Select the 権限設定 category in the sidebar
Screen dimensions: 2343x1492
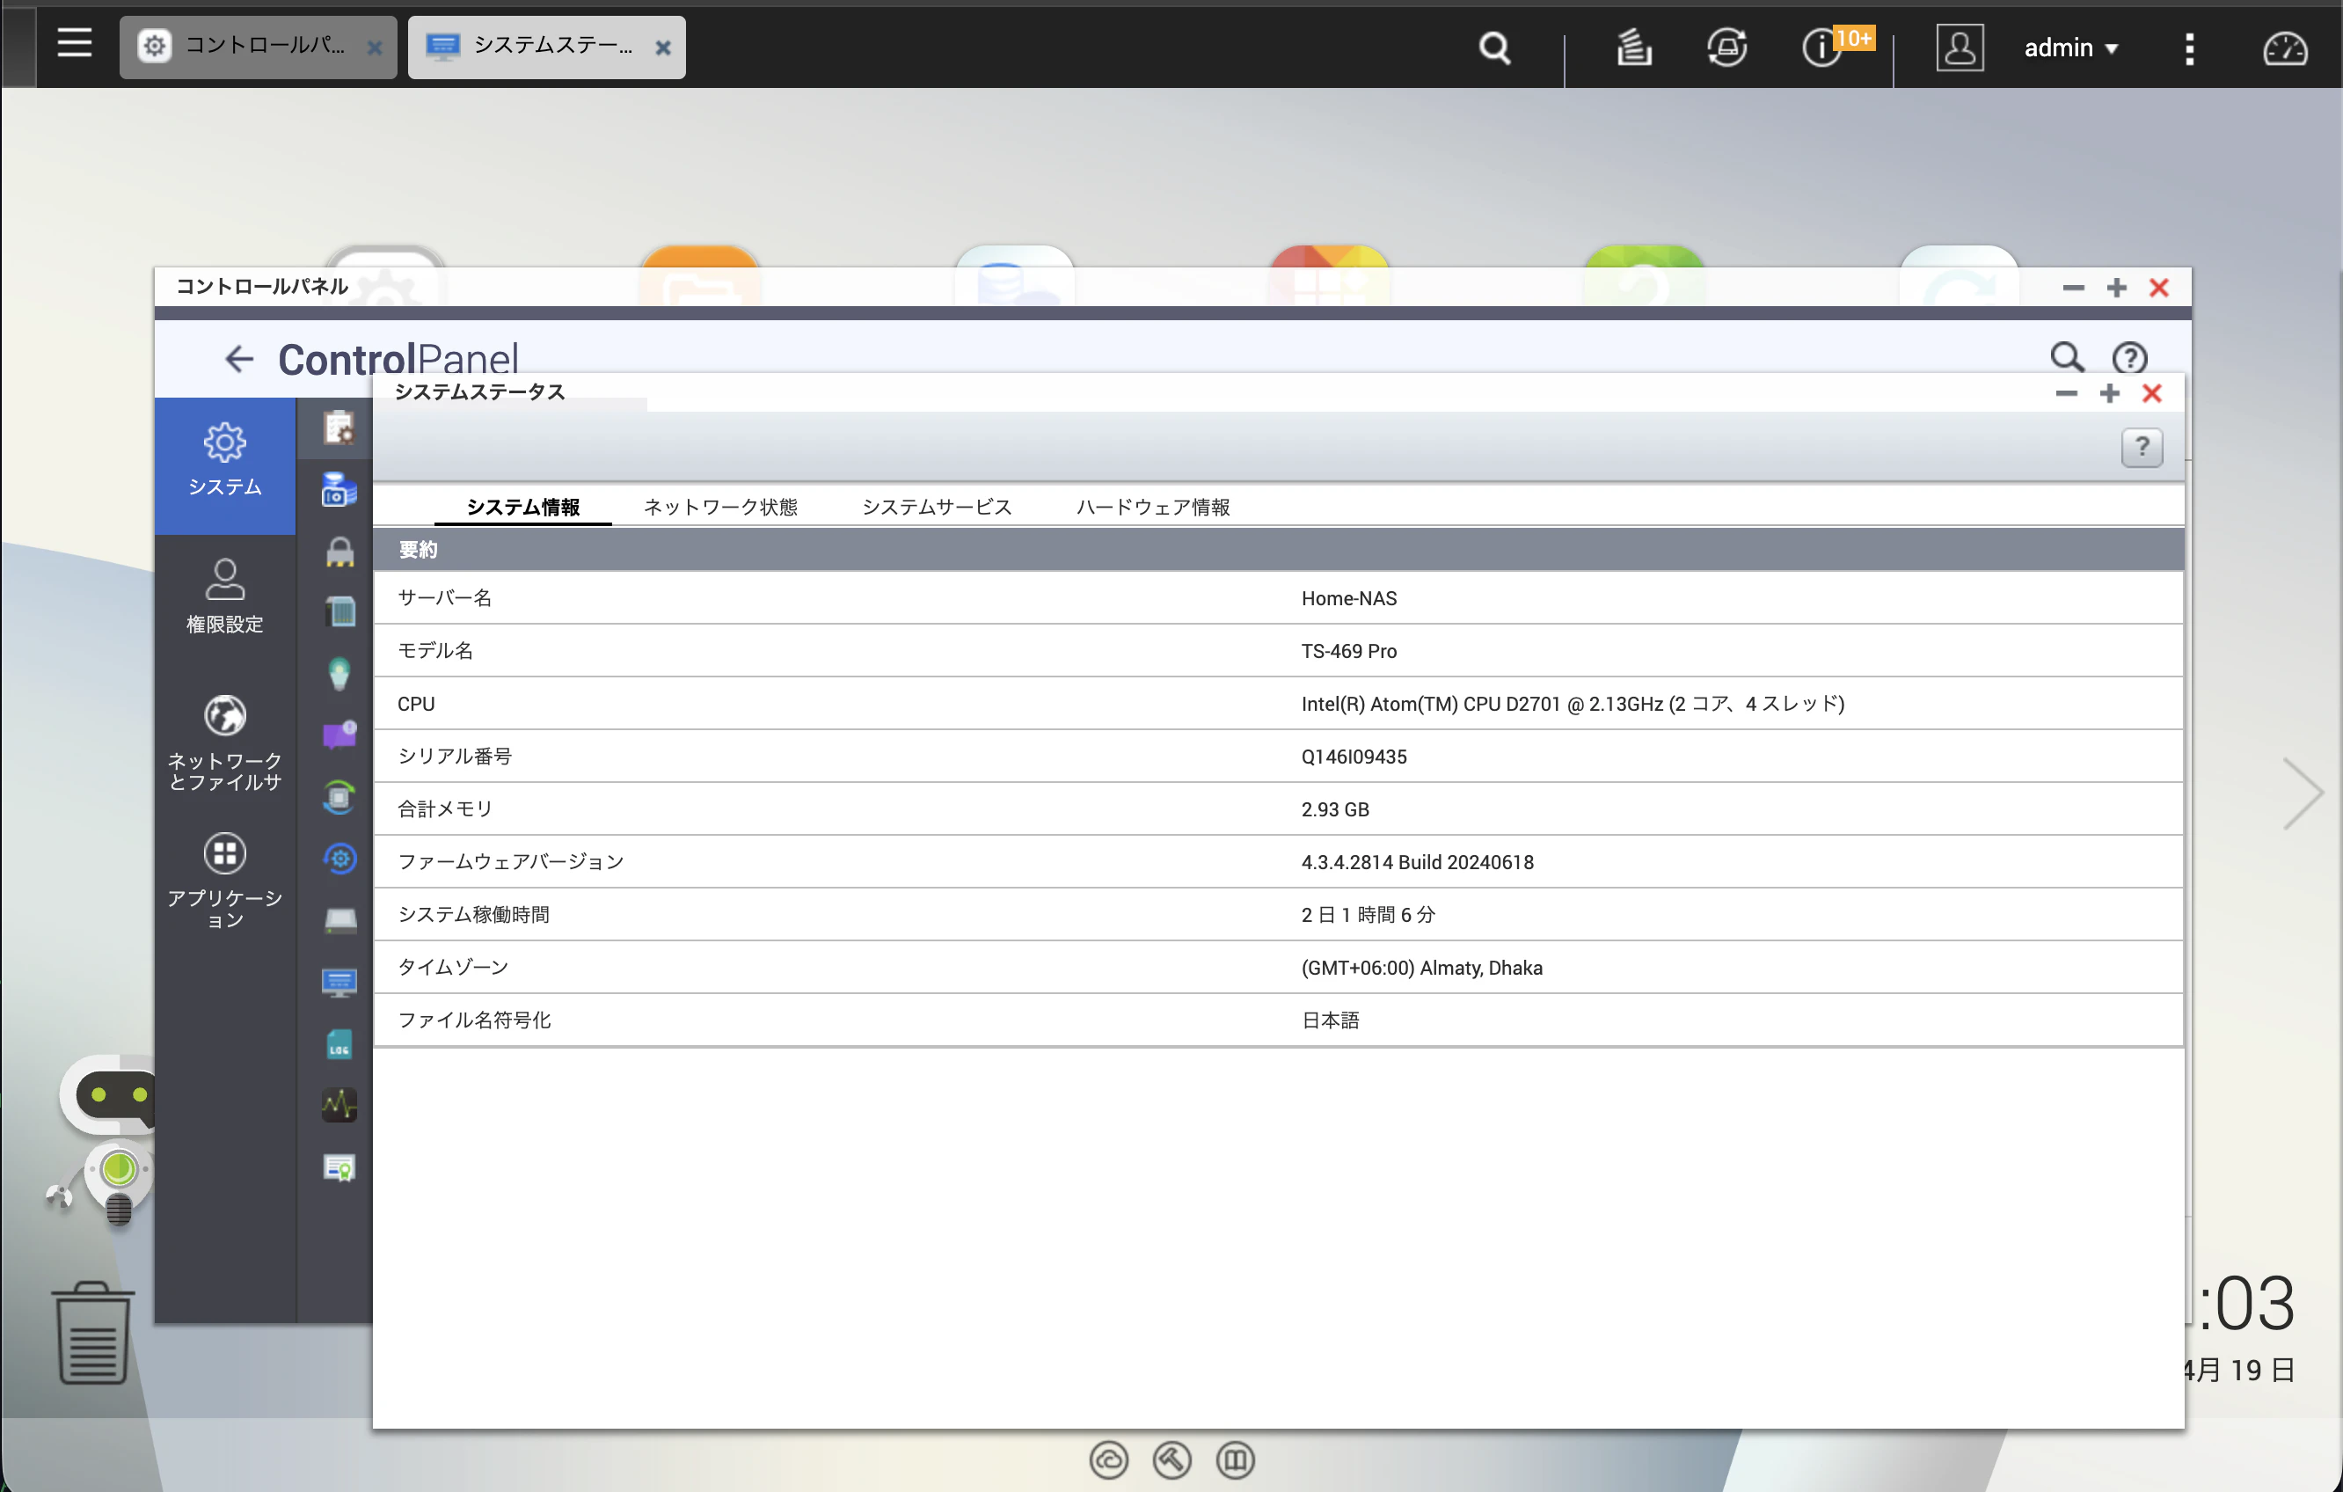point(225,596)
